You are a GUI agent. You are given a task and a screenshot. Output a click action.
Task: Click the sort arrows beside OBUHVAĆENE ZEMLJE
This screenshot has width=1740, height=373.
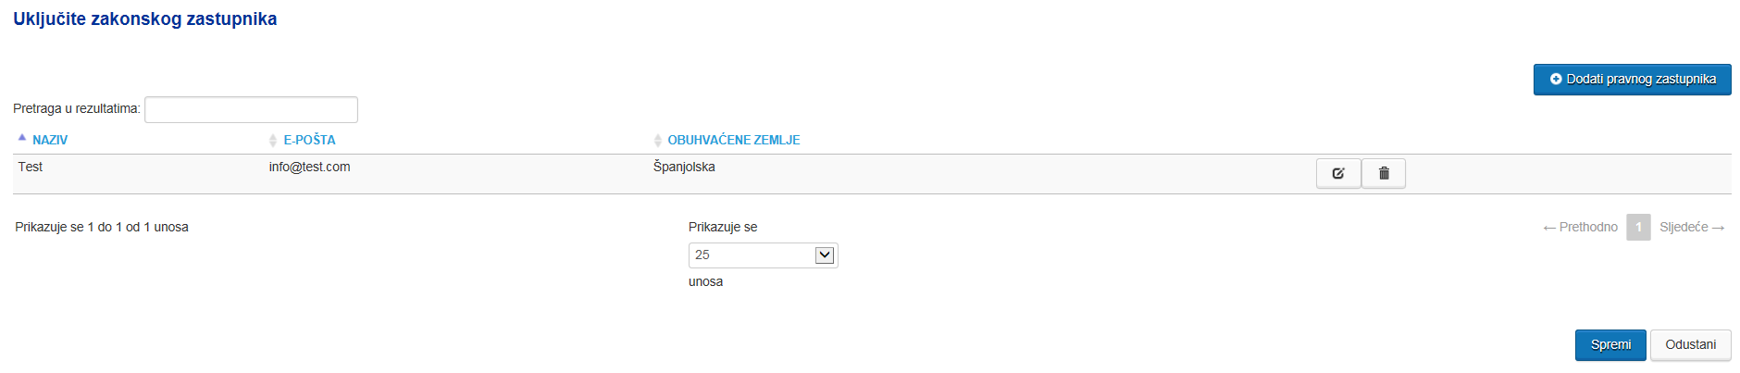tap(658, 141)
